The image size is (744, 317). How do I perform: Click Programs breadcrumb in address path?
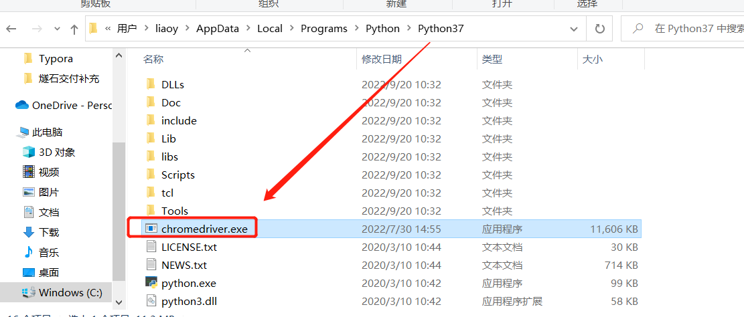coord(324,29)
